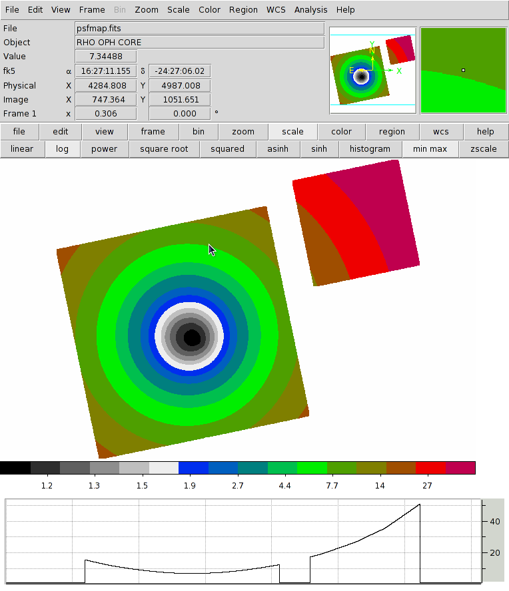Click the File name field psfmap.fits

tap(200, 29)
